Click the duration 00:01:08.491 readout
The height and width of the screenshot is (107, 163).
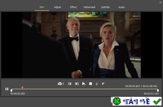150,86
